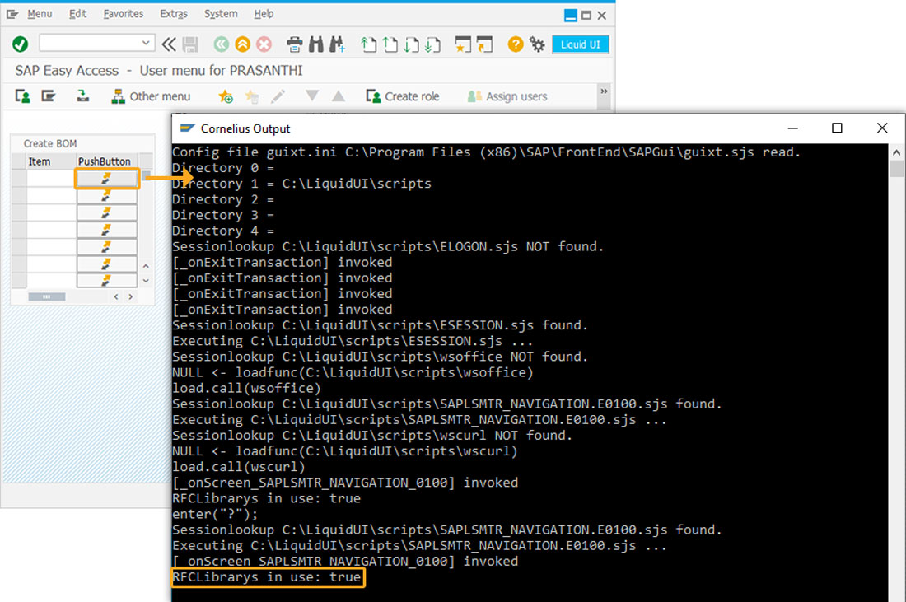
Task: Collapse command field with double-chevron icon
Action: pos(169,44)
